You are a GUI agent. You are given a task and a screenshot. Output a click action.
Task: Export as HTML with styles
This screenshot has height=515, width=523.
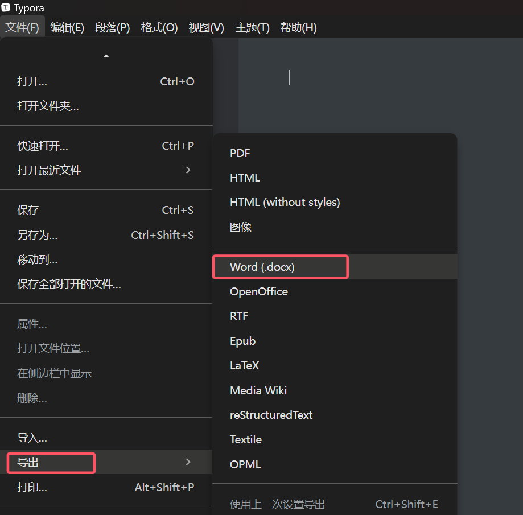point(335,178)
